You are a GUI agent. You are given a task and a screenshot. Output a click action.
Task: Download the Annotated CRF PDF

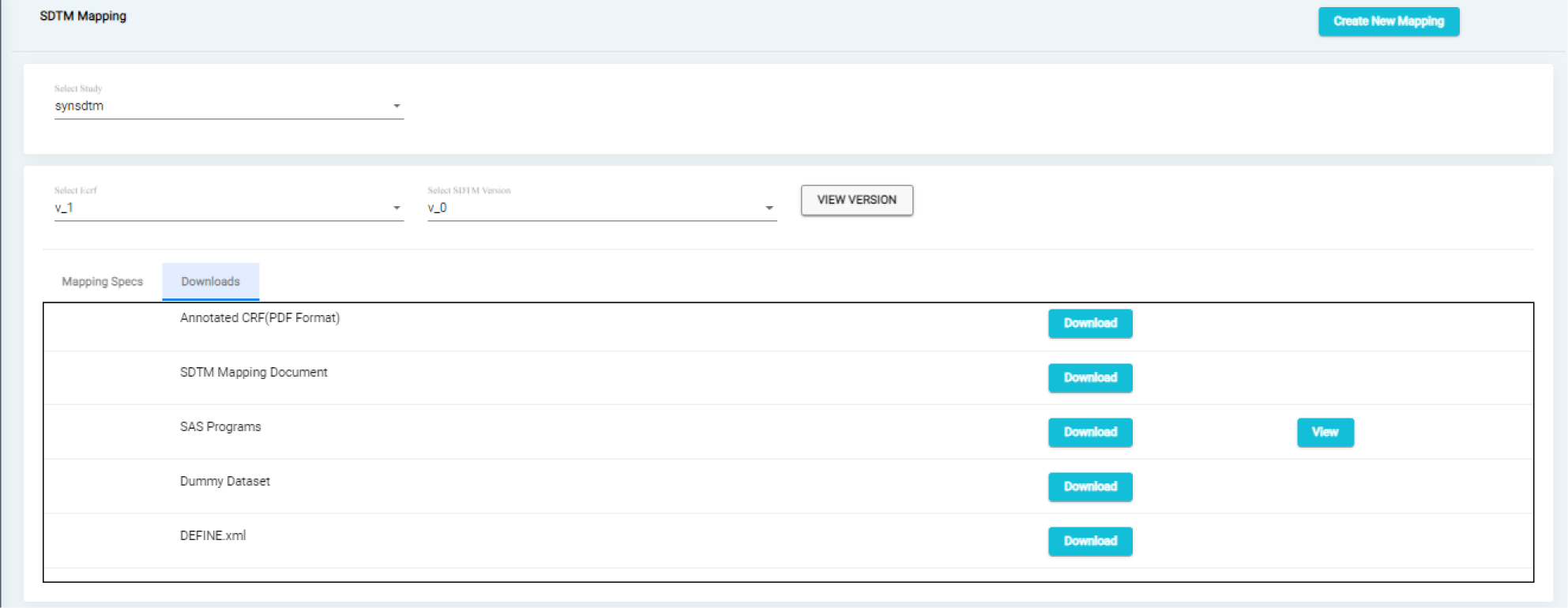[1089, 323]
